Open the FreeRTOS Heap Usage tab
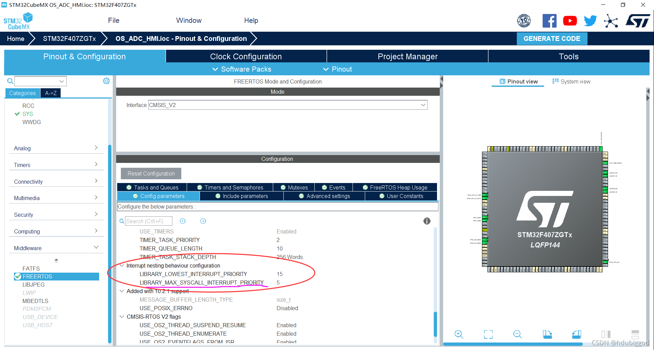 395,187
